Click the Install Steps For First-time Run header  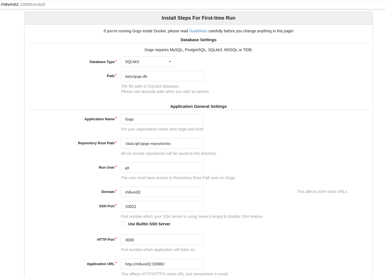198,18
